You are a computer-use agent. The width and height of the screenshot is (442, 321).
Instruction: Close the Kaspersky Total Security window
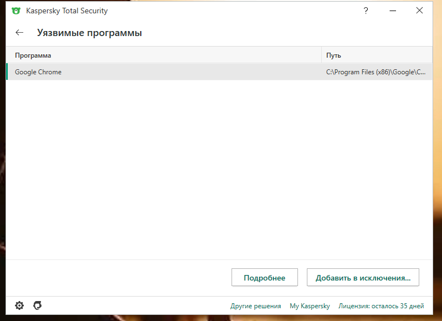tap(419, 11)
